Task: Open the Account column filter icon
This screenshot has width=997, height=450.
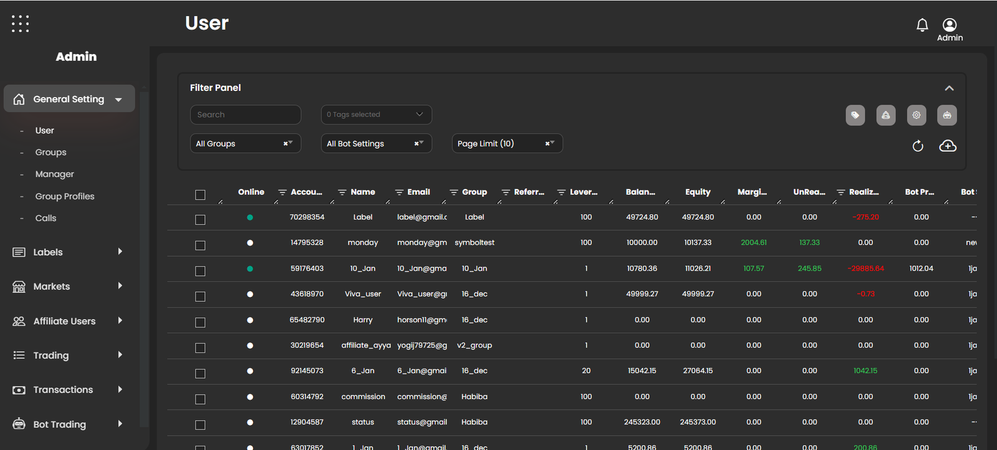Action: click(x=282, y=192)
